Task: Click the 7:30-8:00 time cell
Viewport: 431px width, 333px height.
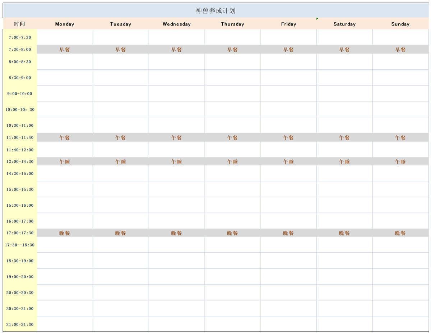Action: [x=20, y=50]
